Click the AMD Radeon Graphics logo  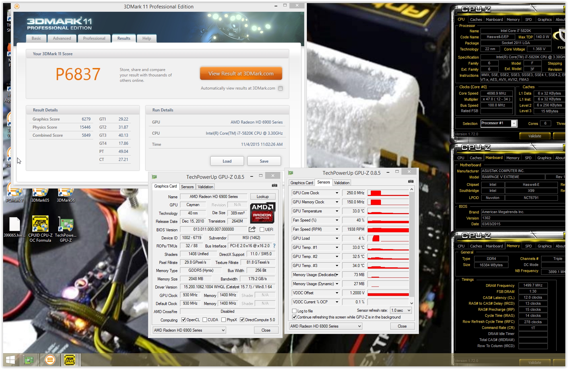[263, 213]
